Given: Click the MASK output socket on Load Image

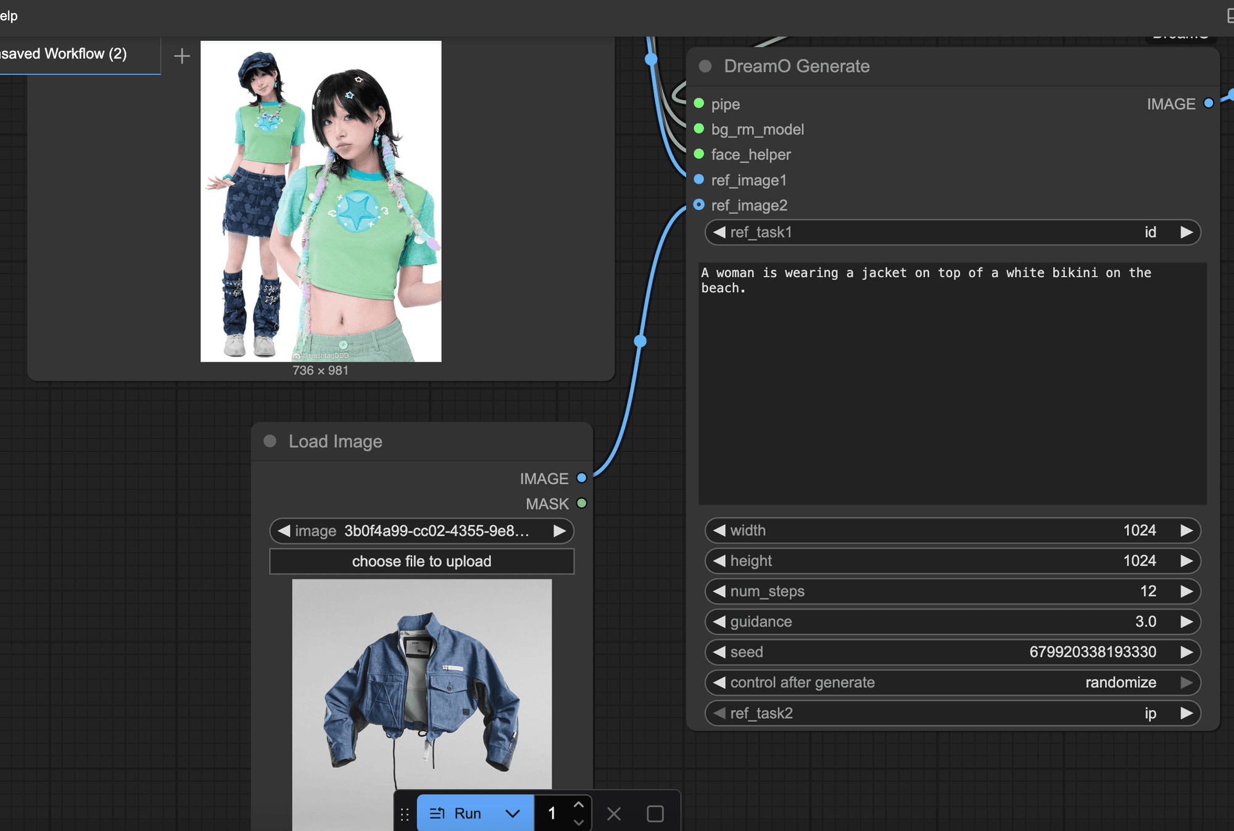Looking at the screenshot, I should pos(581,503).
